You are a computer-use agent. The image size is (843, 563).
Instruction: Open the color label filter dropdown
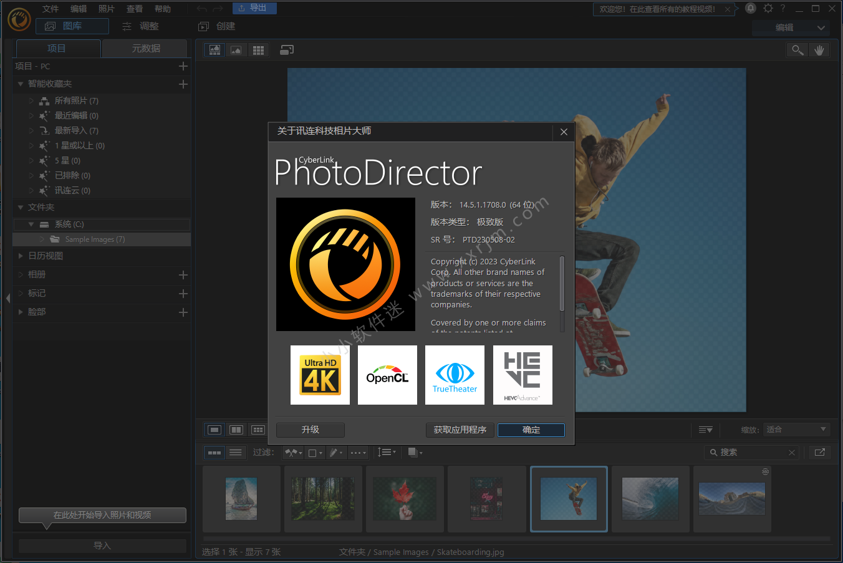click(316, 453)
